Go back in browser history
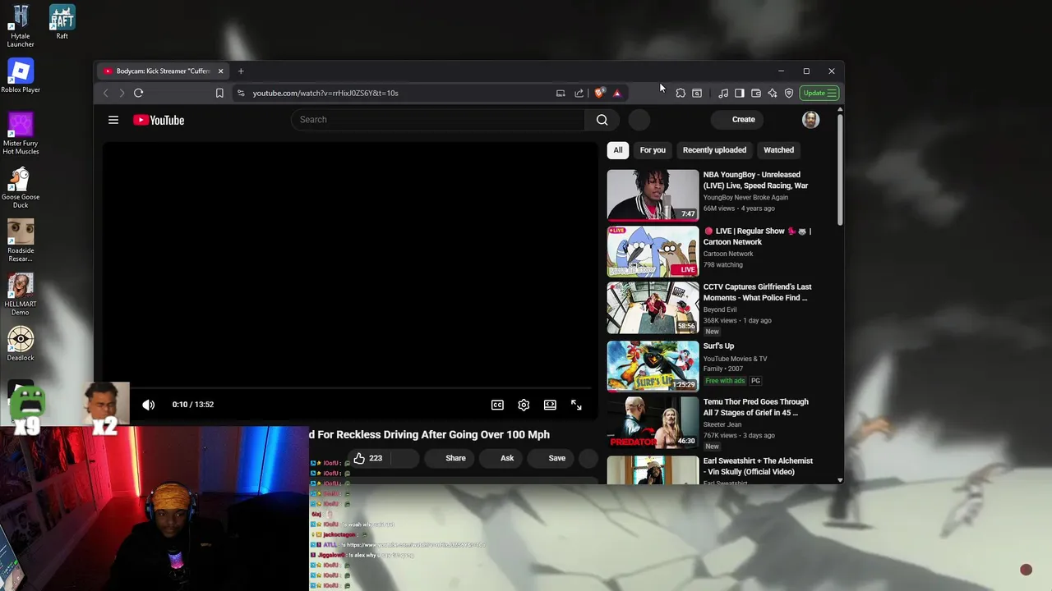The height and width of the screenshot is (591, 1052). pos(105,93)
